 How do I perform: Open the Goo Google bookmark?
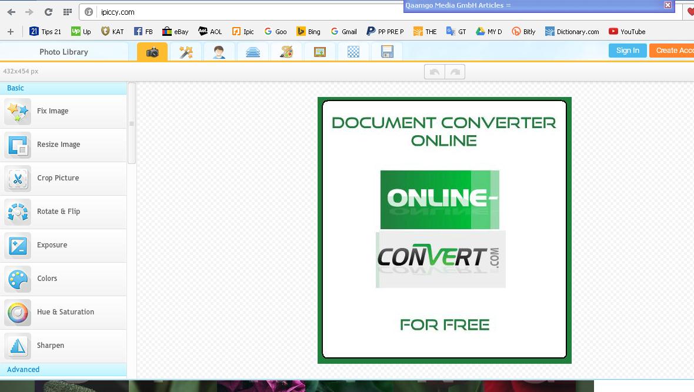(x=275, y=31)
